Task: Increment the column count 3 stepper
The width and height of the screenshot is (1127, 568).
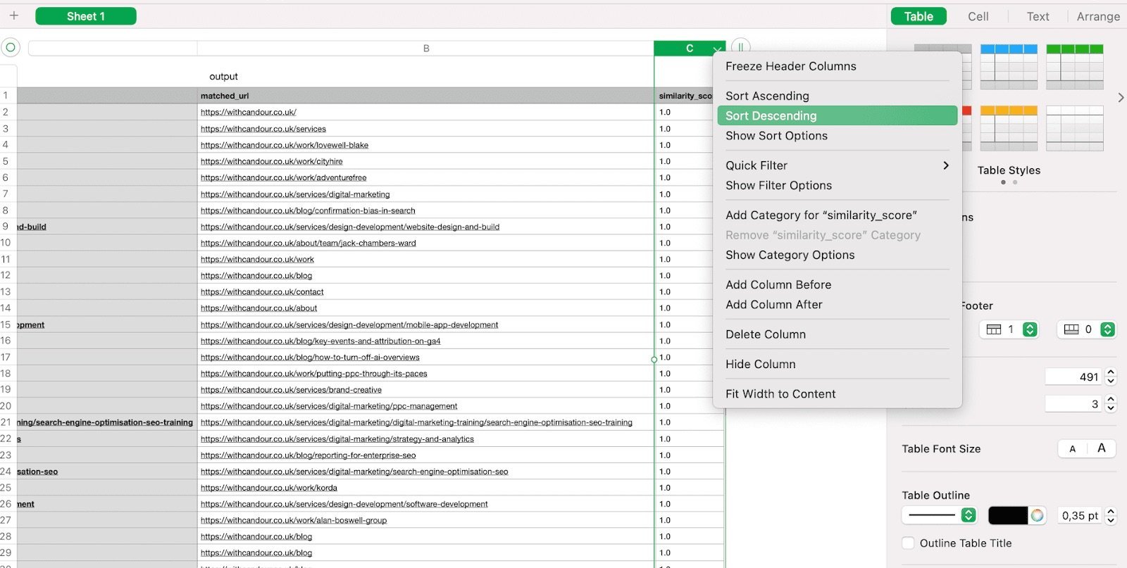Action: click(1111, 399)
